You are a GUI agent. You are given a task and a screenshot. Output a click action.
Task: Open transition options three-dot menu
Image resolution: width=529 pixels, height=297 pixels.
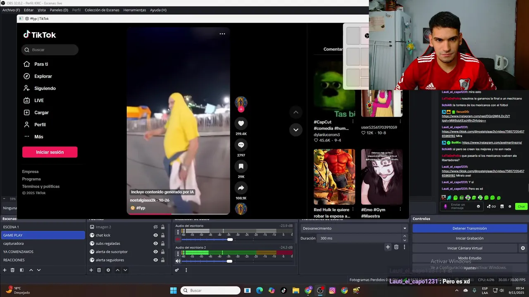(405, 247)
